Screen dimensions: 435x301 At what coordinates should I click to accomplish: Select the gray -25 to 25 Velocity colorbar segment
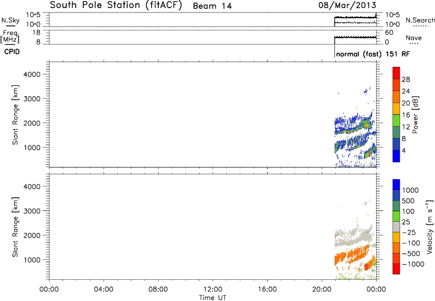coord(396,227)
